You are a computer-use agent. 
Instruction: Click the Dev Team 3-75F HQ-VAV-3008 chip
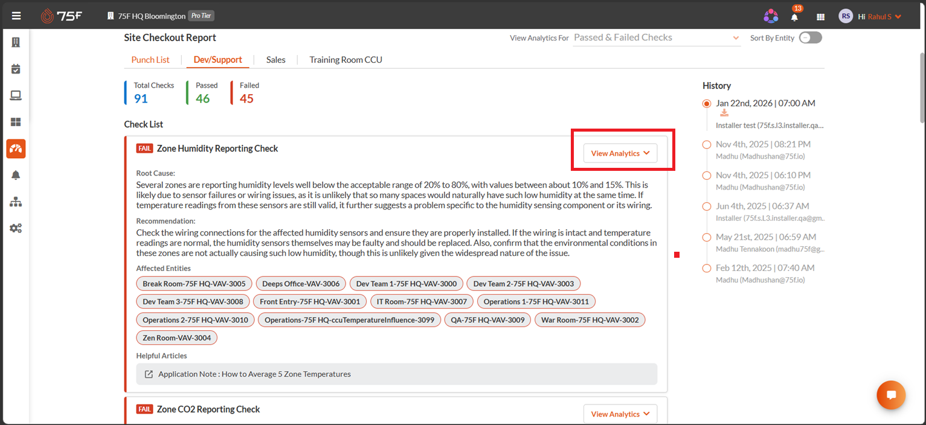pos(193,301)
